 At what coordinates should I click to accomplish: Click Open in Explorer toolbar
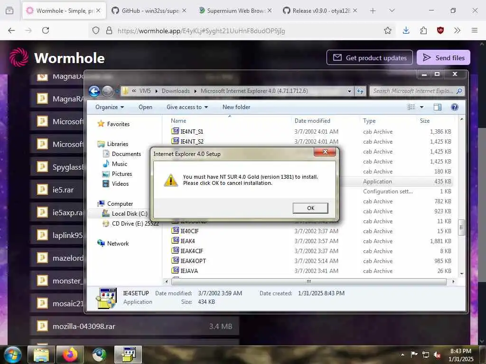(145, 107)
